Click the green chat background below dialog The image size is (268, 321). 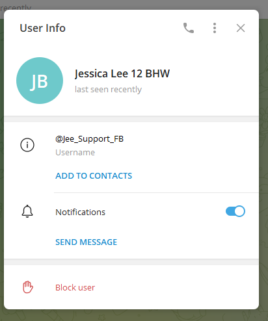pos(134,315)
